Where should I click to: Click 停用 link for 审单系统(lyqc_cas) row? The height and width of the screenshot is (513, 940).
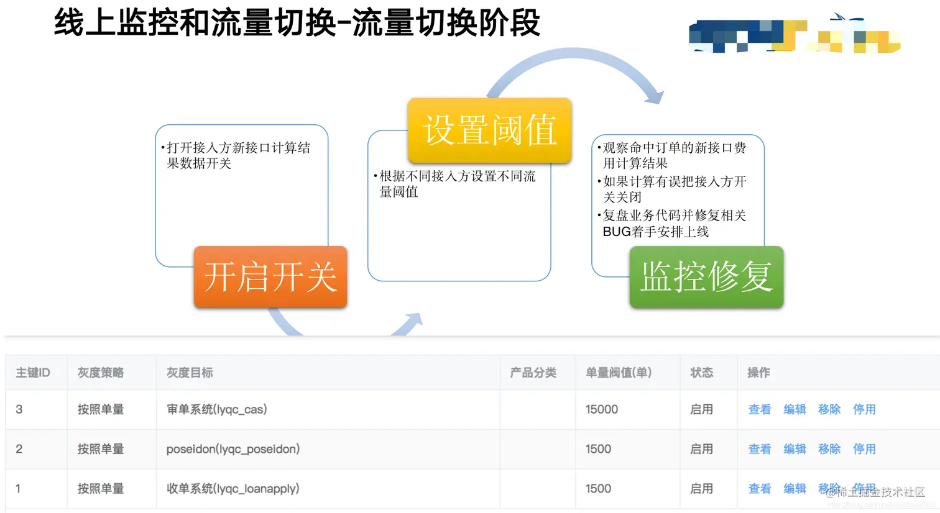[x=864, y=409]
